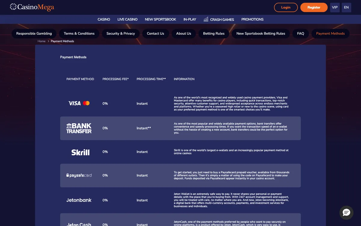
Task: Click the Skrill description text
Action: point(231,152)
